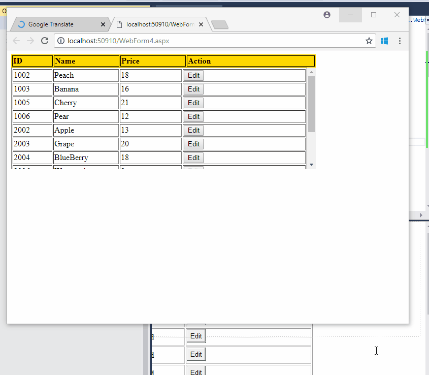Click Edit for the Banana row

[193, 89]
